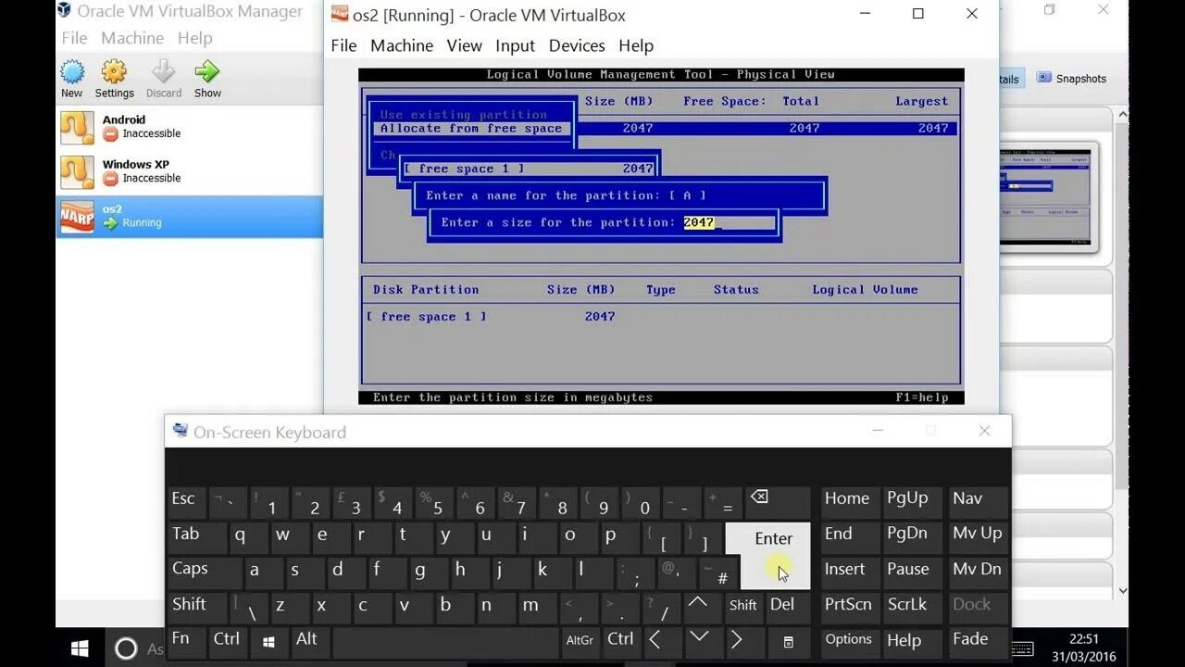Open Devices menu in os2 VM window

(x=577, y=45)
